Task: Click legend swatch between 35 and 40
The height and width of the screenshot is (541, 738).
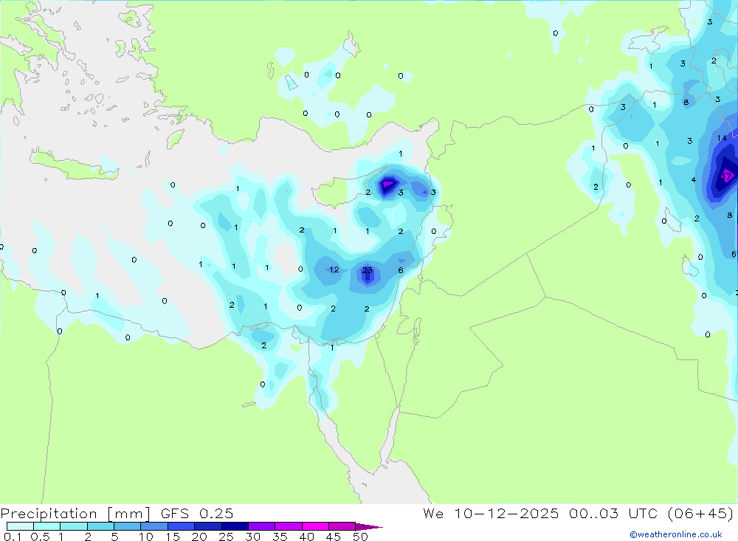Action: [289, 526]
